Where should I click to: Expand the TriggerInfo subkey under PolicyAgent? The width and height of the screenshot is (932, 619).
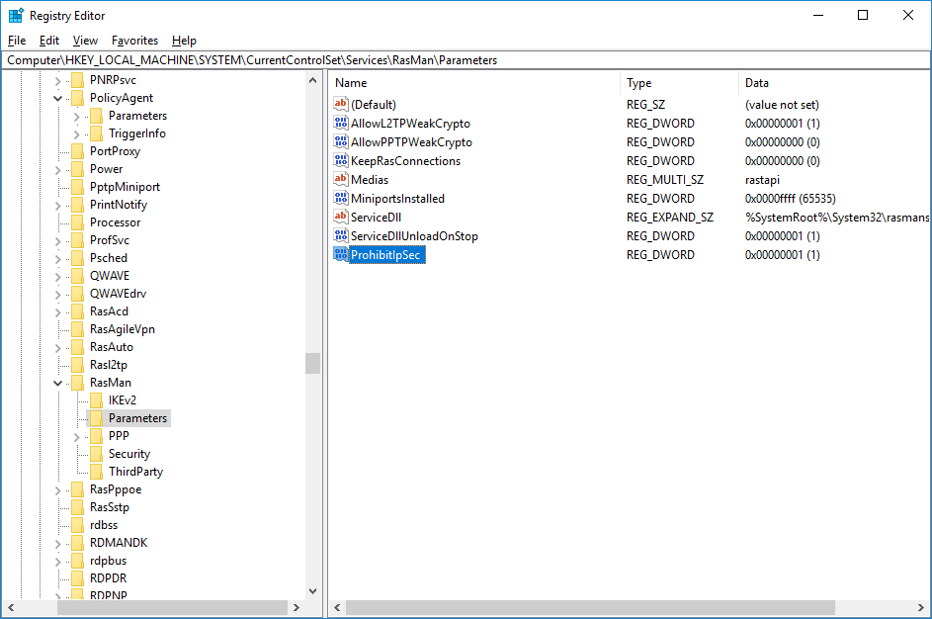point(77,134)
